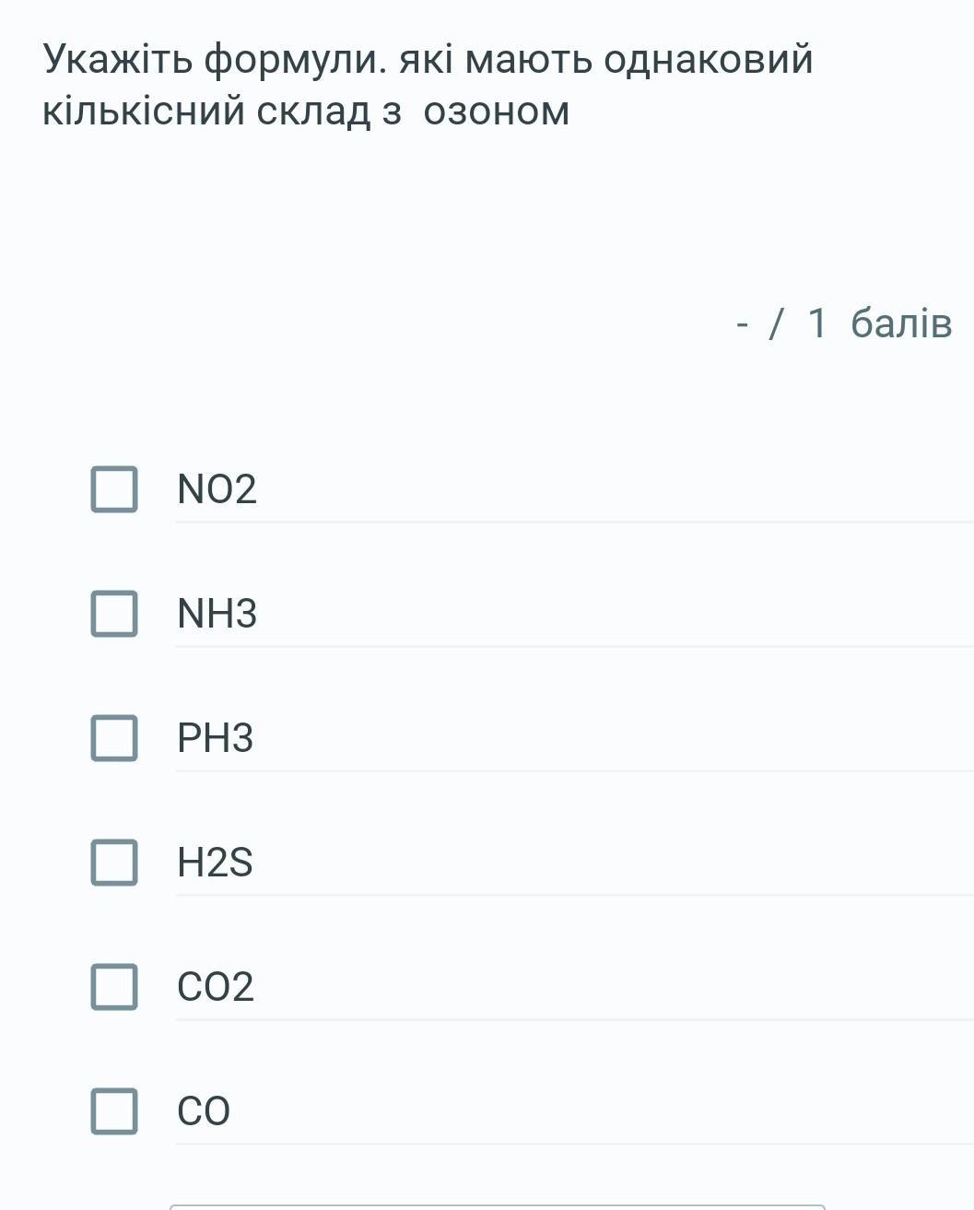Screen dimensions: 974x1210
Task: Click the word 'однаковий' in the question
Action: point(708,59)
